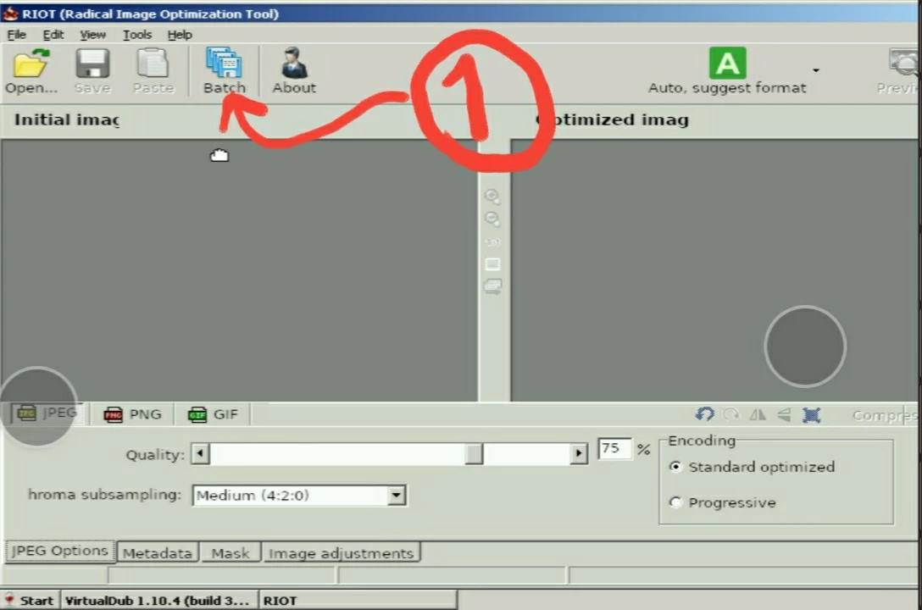Switch to the Metadata tab
Viewport: 922px width, 610px height.
[158, 553]
